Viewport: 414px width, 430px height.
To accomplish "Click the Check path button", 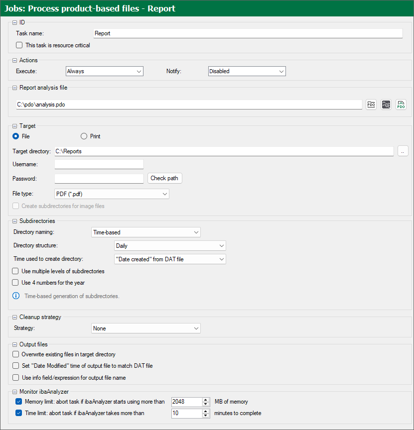I will point(165,178).
